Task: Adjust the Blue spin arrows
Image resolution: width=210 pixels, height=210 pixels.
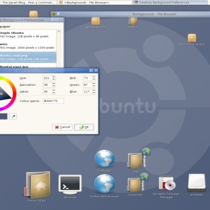Action: click(94, 91)
